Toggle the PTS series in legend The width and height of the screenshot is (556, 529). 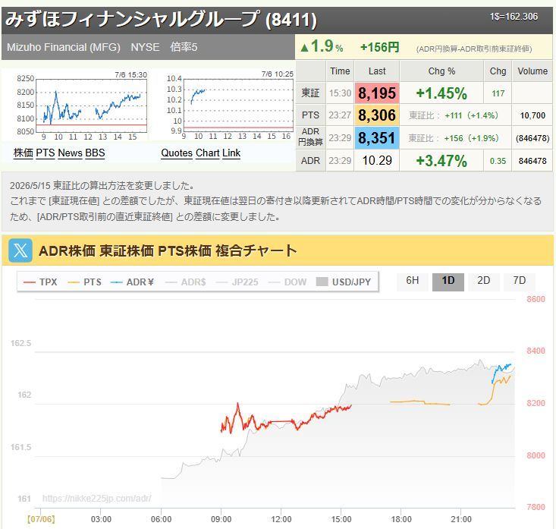point(84,282)
